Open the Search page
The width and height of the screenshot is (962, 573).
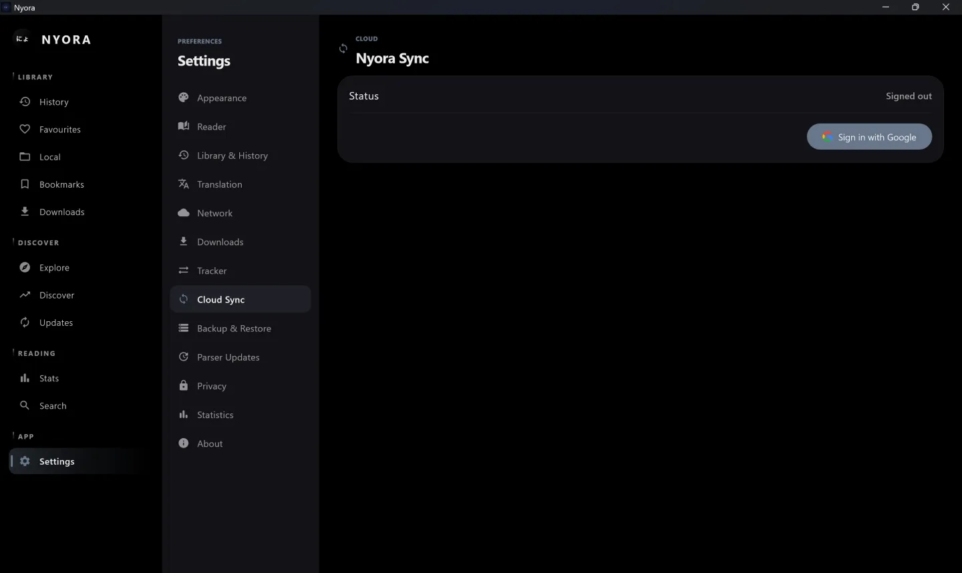click(80, 405)
